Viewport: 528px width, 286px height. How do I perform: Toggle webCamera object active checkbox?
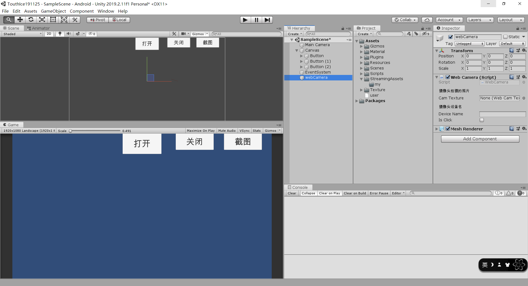click(x=450, y=37)
